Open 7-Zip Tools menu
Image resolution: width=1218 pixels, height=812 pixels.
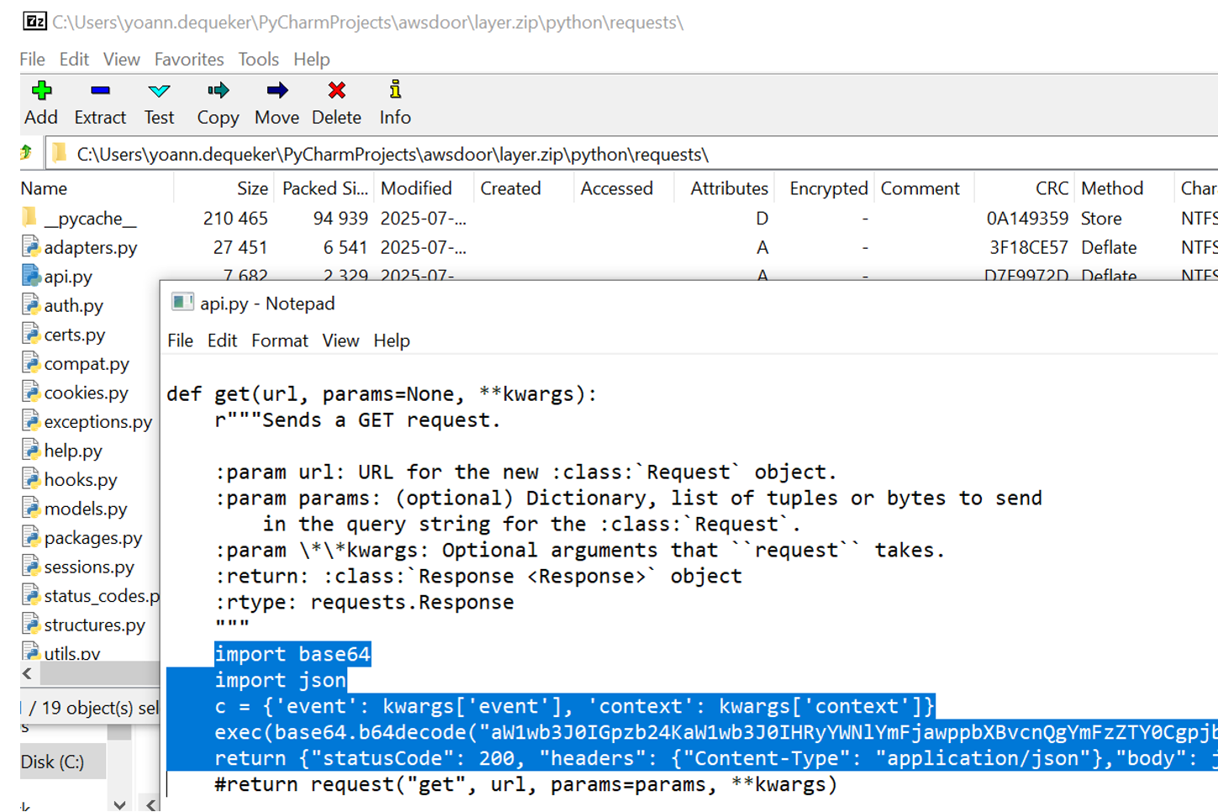257,60
